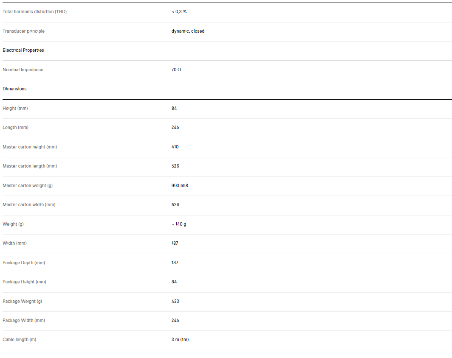Click the Master carton width (mm) label
The width and height of the screenshot is (452, 358).
coord(29,204)
